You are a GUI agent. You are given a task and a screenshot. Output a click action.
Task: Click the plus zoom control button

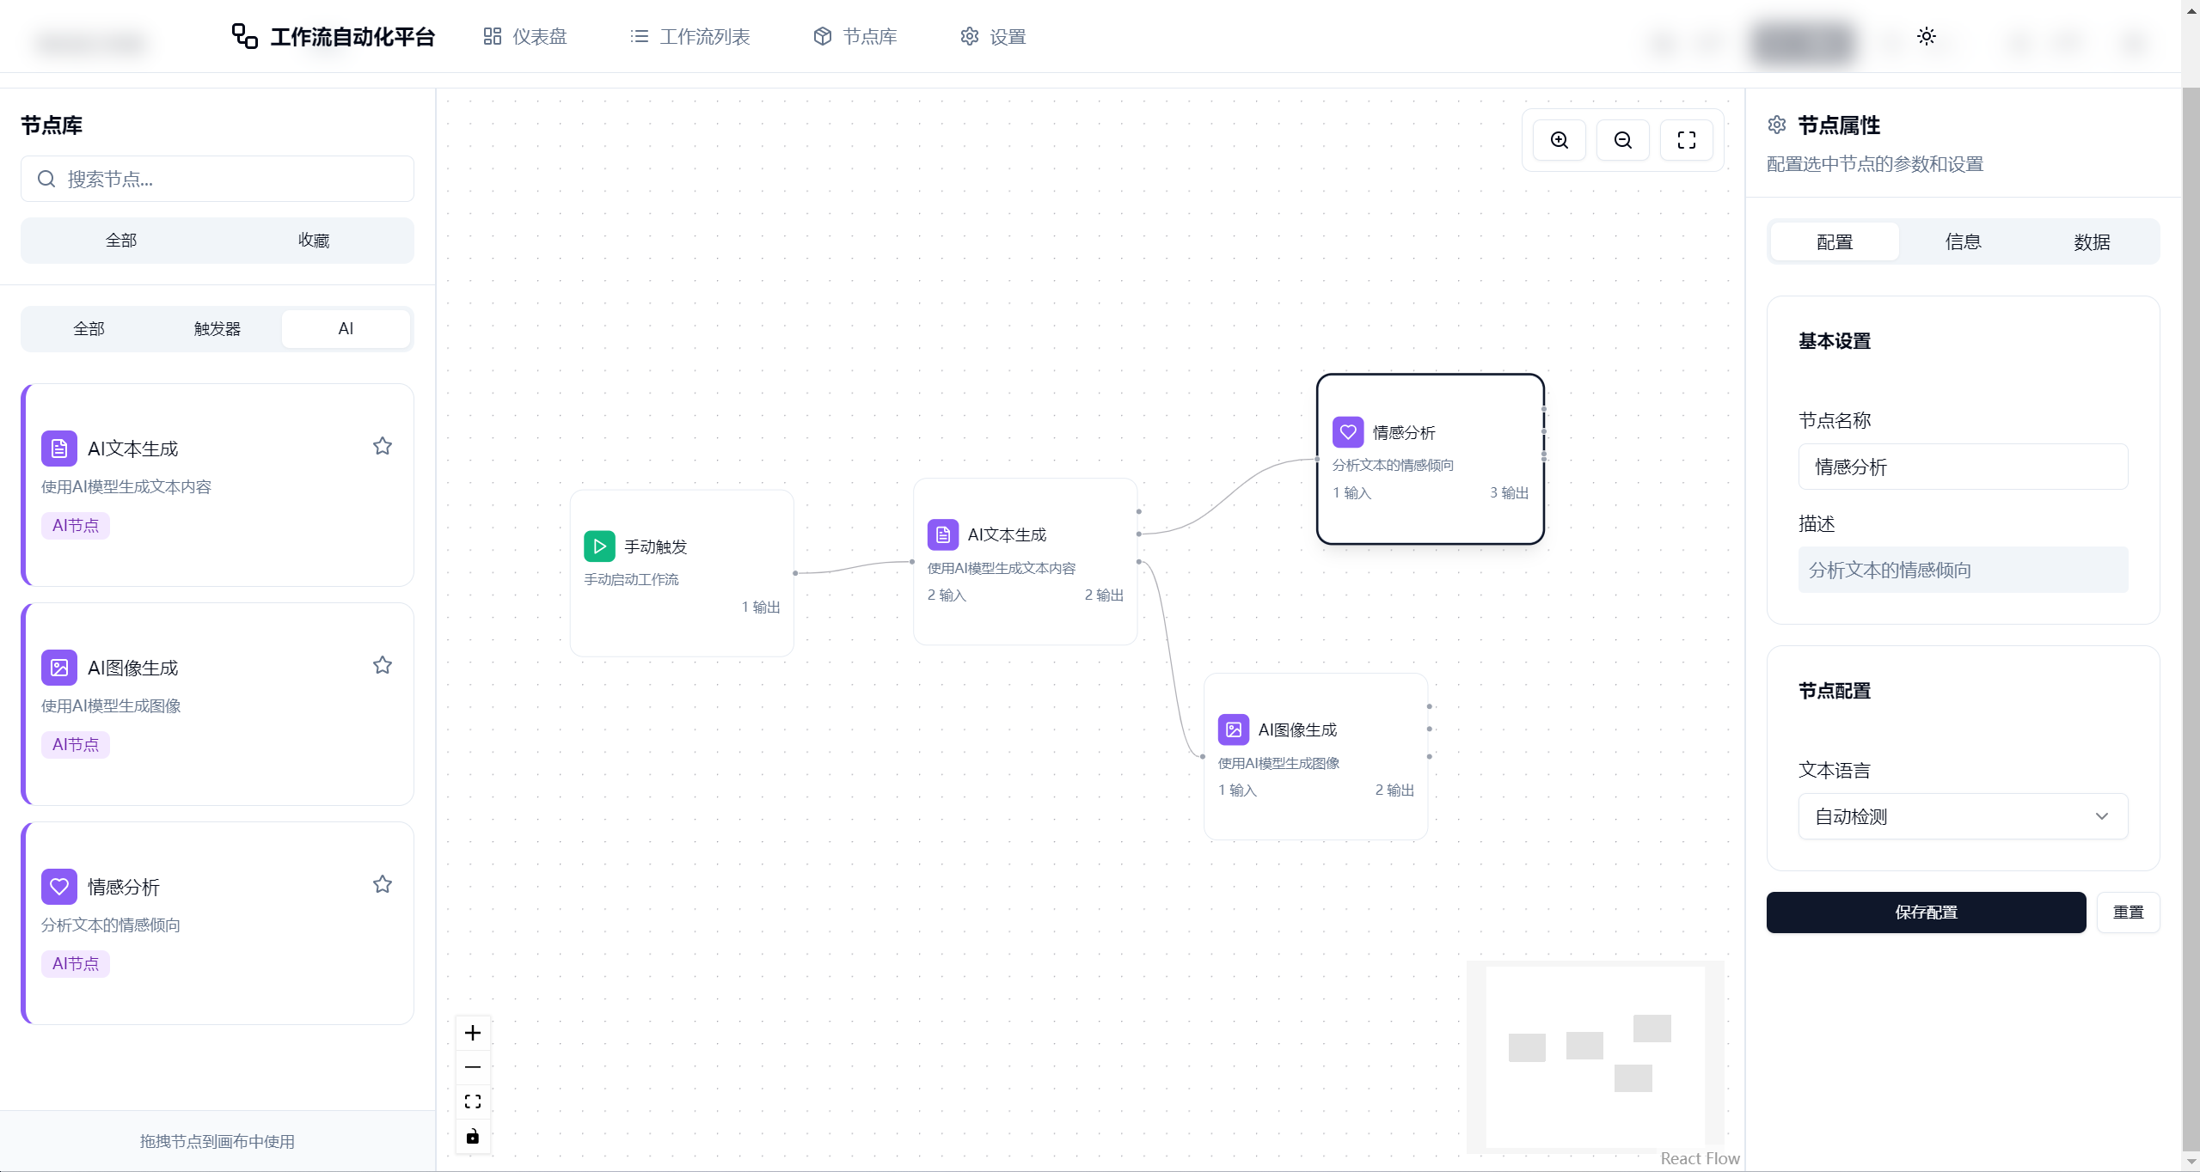point(473,1033)
